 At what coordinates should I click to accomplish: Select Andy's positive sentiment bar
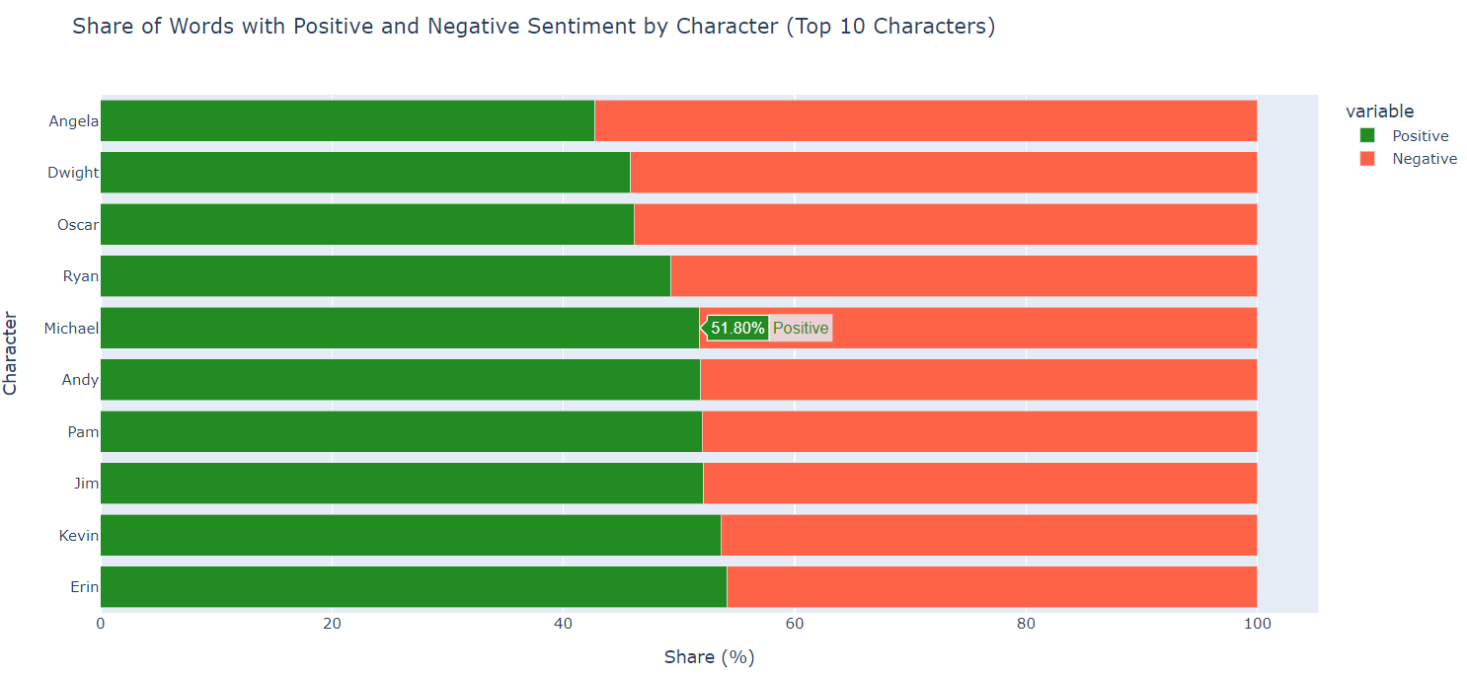(x=400, y=380)
